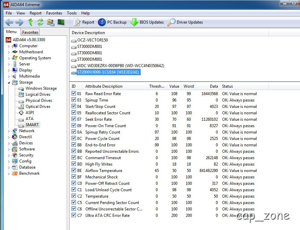Sort by the Worst column header
Viewport: 300px width, 230px height.
pyautogui.click(x=189, y=86)
